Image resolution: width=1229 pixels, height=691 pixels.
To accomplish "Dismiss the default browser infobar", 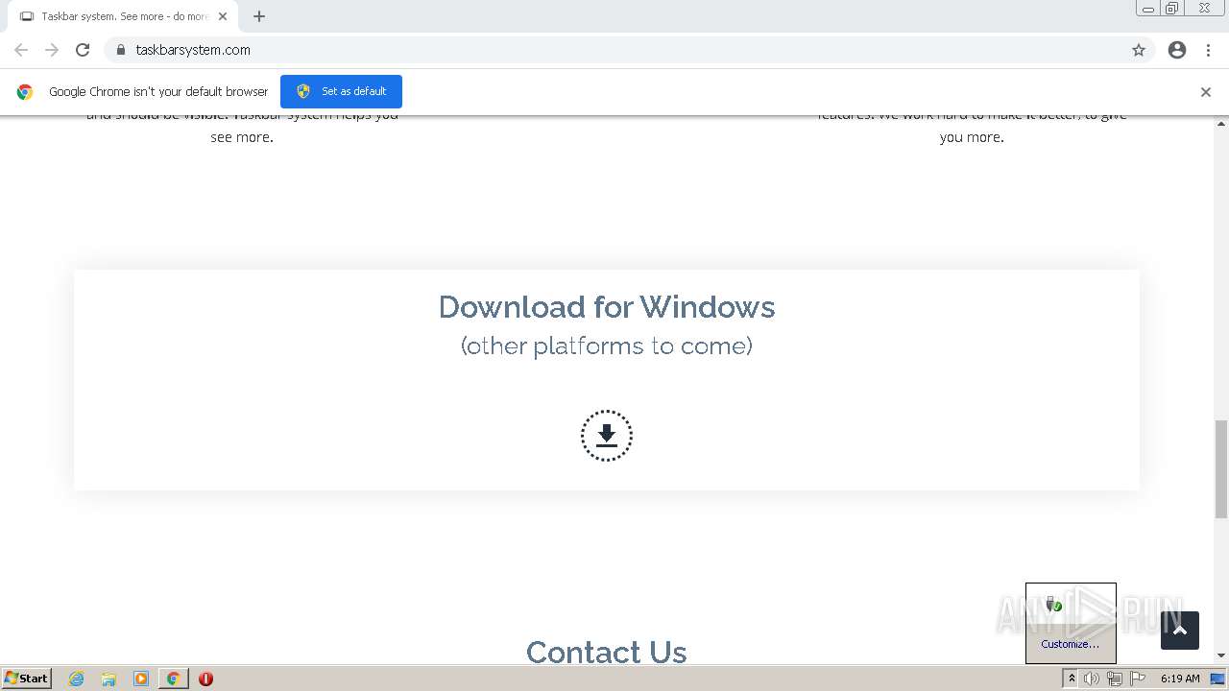I will [x=1206, y=92].
